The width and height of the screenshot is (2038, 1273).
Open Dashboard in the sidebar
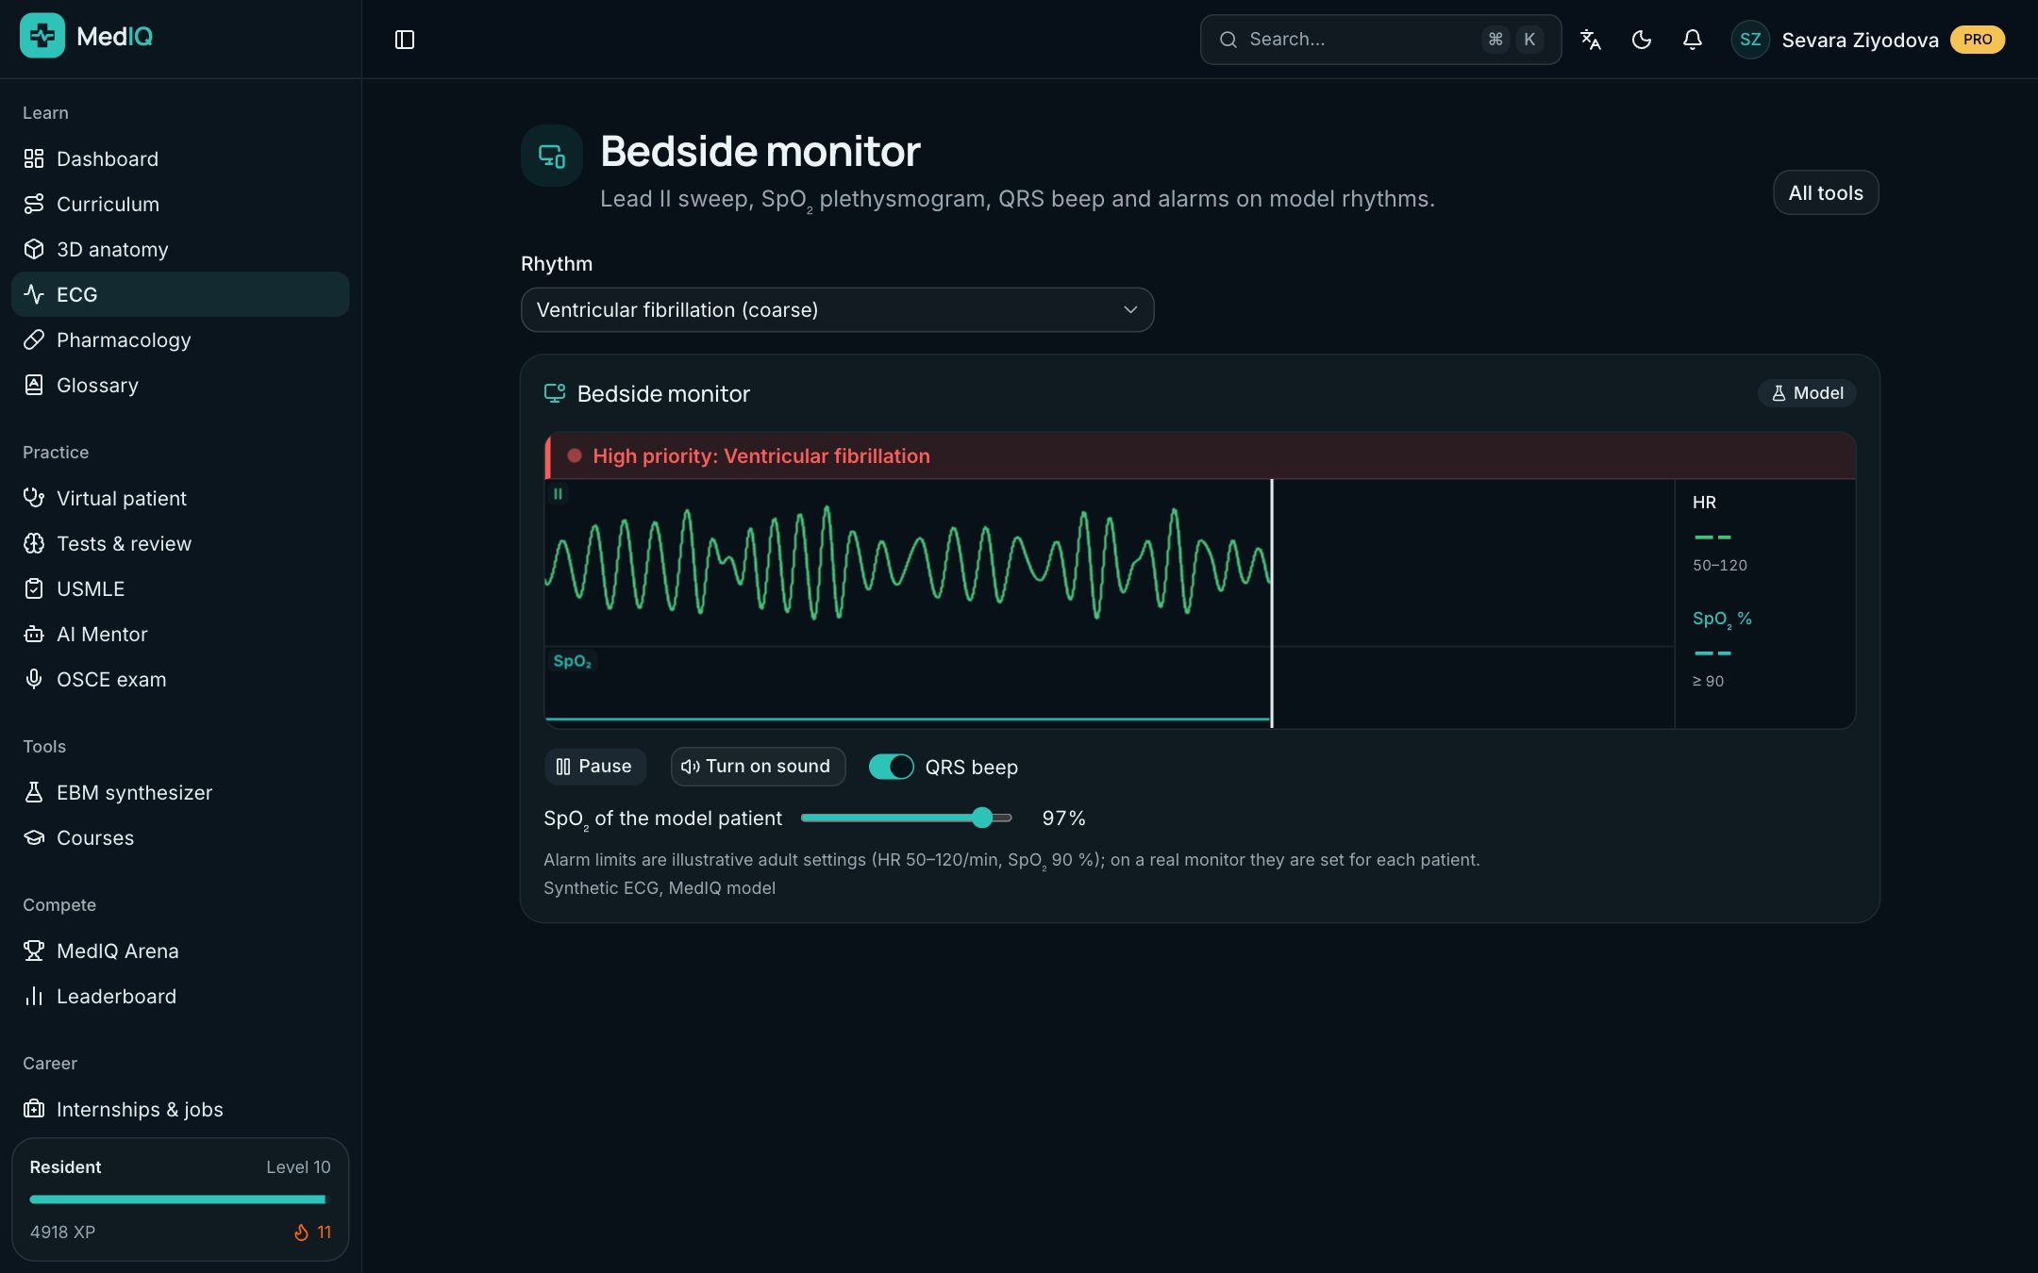click(180, 158)
